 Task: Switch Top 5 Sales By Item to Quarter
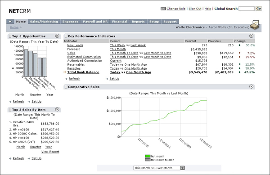click(36, 147)
